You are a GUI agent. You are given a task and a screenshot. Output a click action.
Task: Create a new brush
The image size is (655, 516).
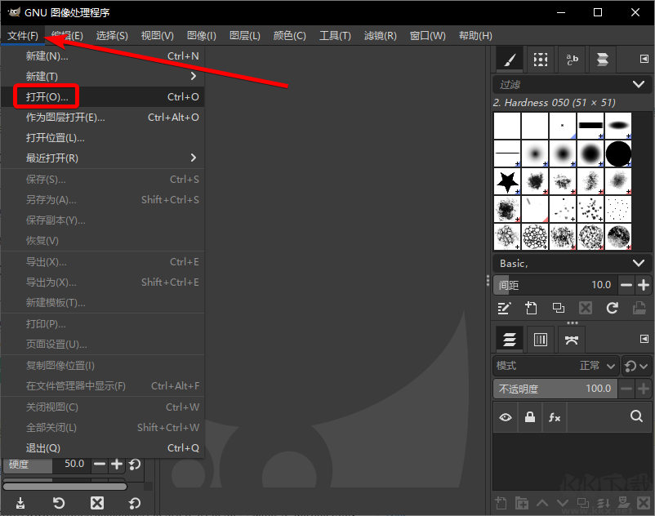click(531, 309)
